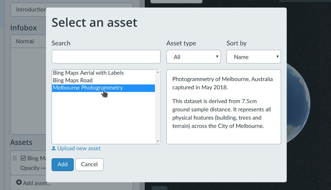Image resolution: width=331 pixels, height=190 pixels.
Task: Click the Search input field
Action: [x=106, y=57]
